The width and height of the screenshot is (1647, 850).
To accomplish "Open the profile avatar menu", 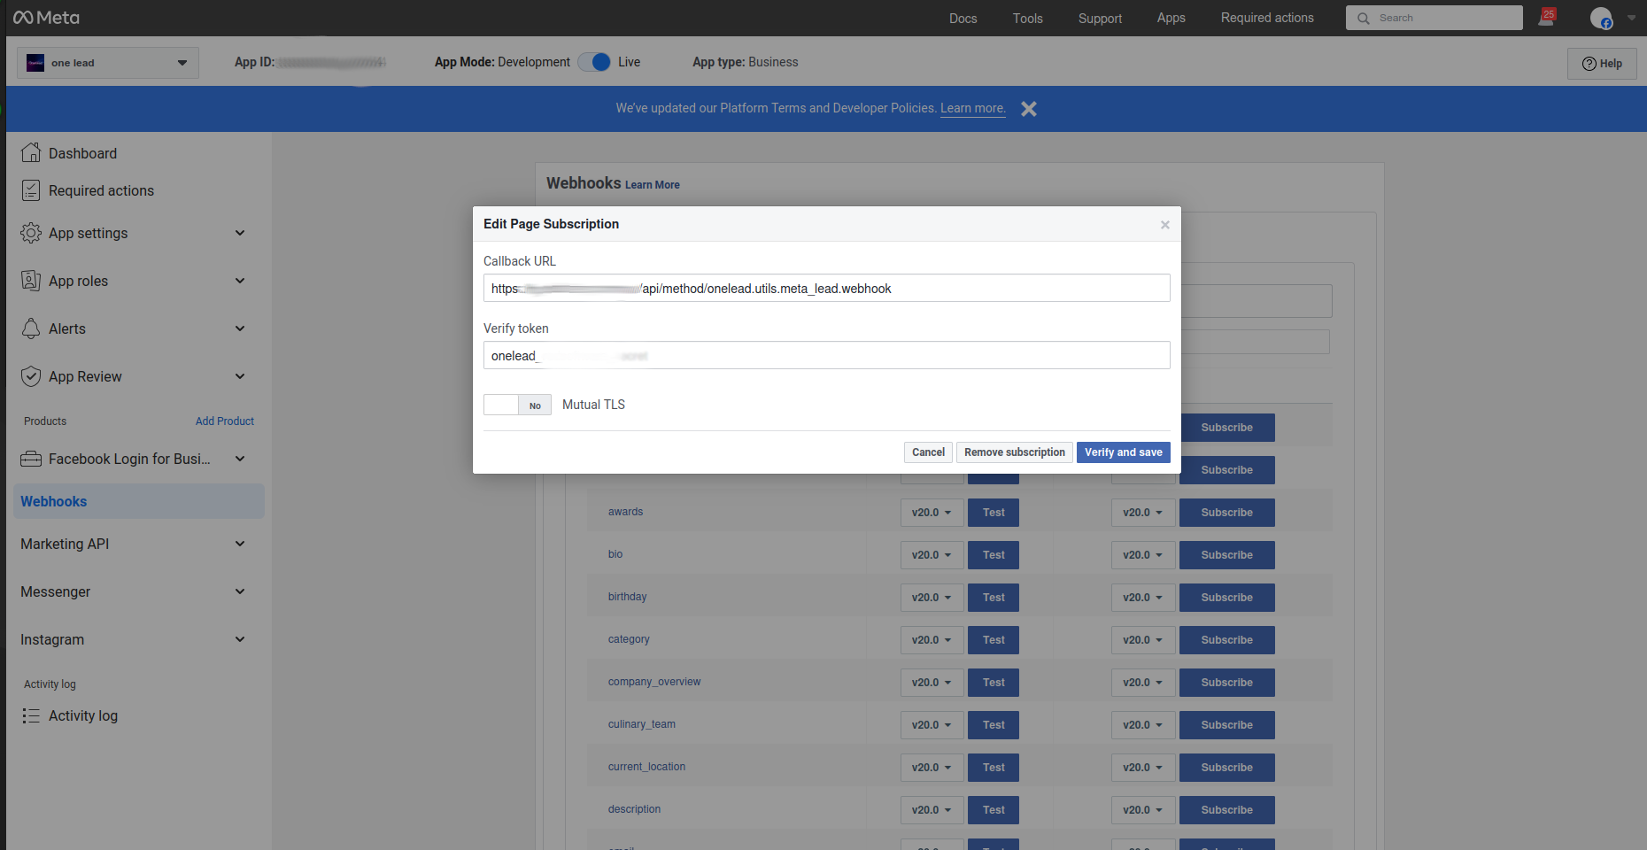I will point(1601,18).
